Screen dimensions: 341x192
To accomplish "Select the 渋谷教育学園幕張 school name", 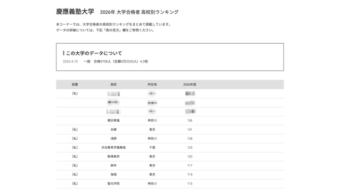I will (x=113, y=148).
